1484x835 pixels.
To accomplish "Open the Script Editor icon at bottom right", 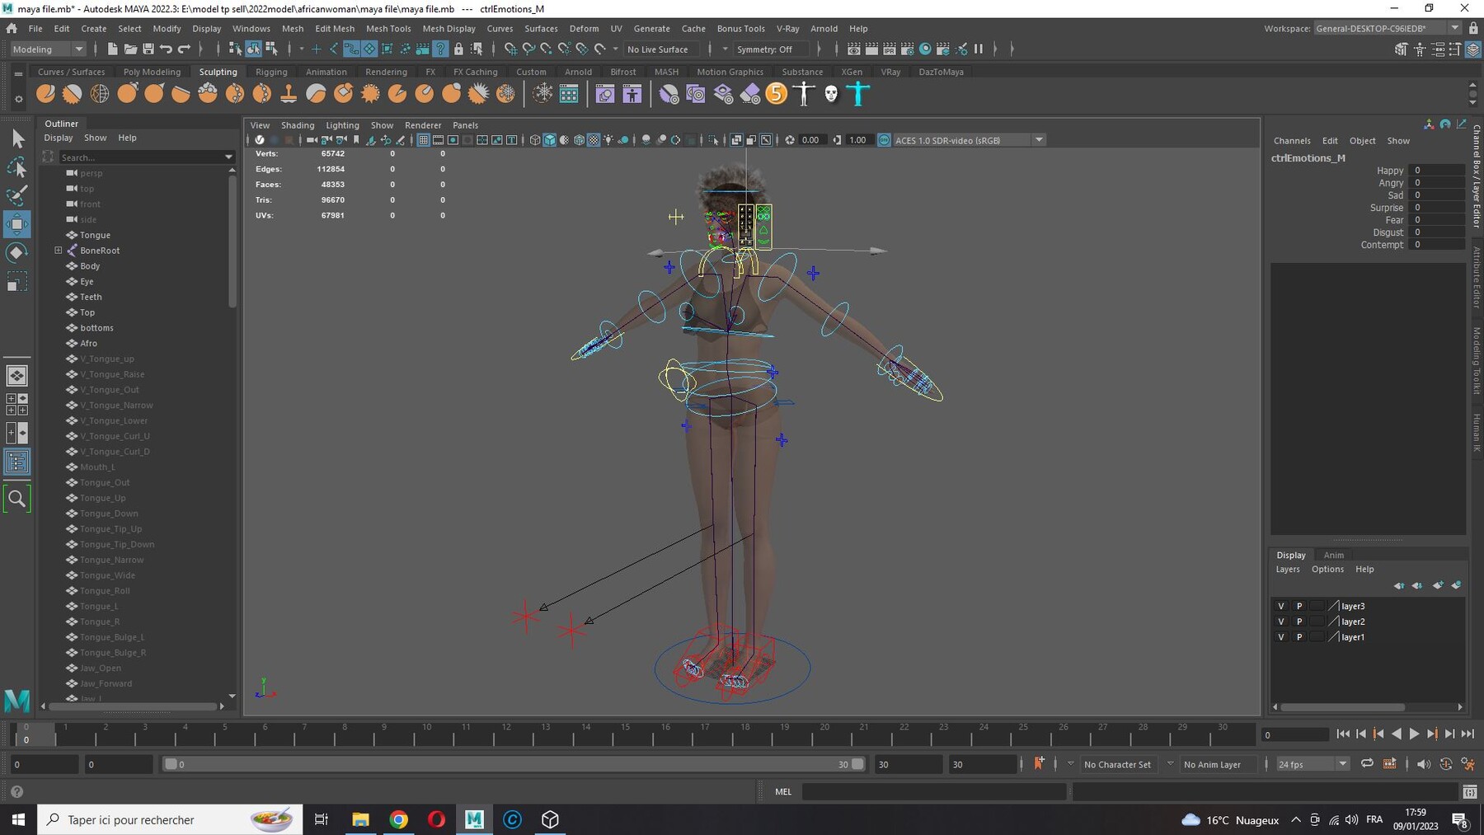I will click(1469, 791).
